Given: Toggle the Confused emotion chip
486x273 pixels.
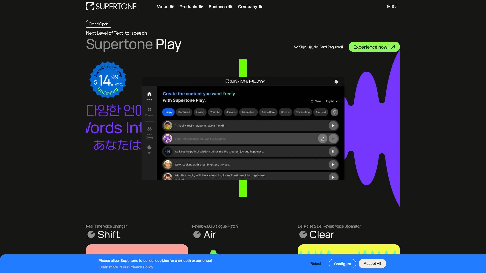Looking at the screenshot, I should coord(184,112).
